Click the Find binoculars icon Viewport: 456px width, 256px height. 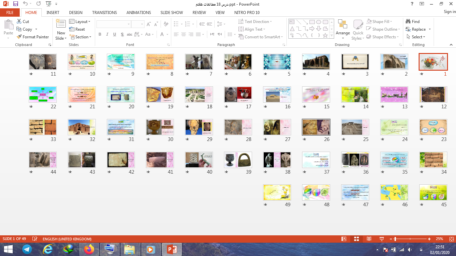(x=408, y=21)
